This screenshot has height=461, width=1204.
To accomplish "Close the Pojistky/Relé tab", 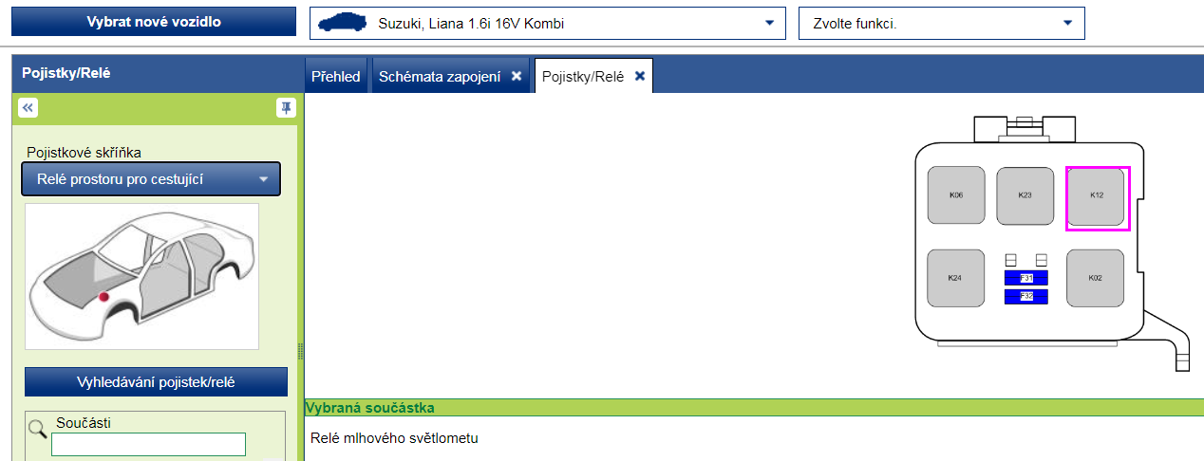I will [640, 77].
